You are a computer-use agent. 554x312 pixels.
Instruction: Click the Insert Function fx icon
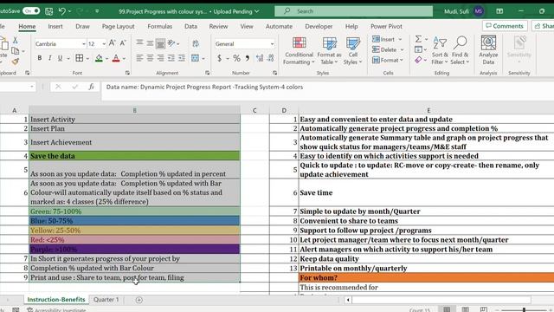pyautogui.click(x=91, y=87)
